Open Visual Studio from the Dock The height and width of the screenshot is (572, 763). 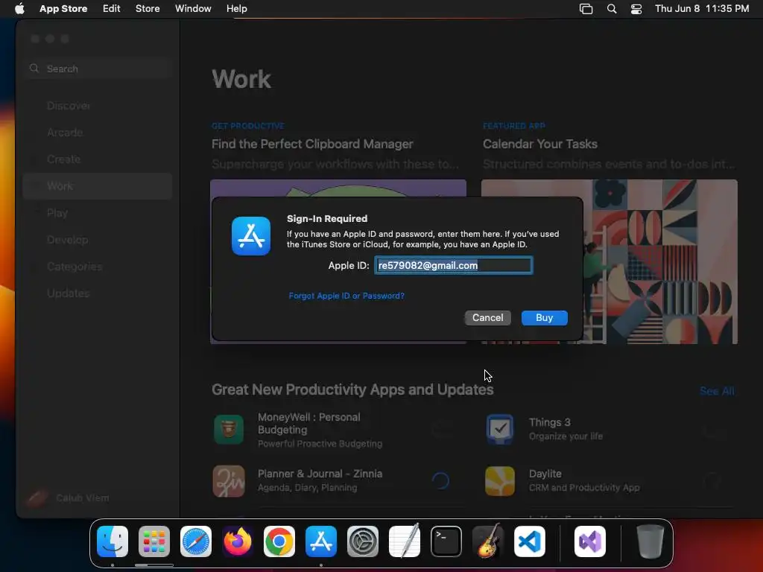click(590, 541)
